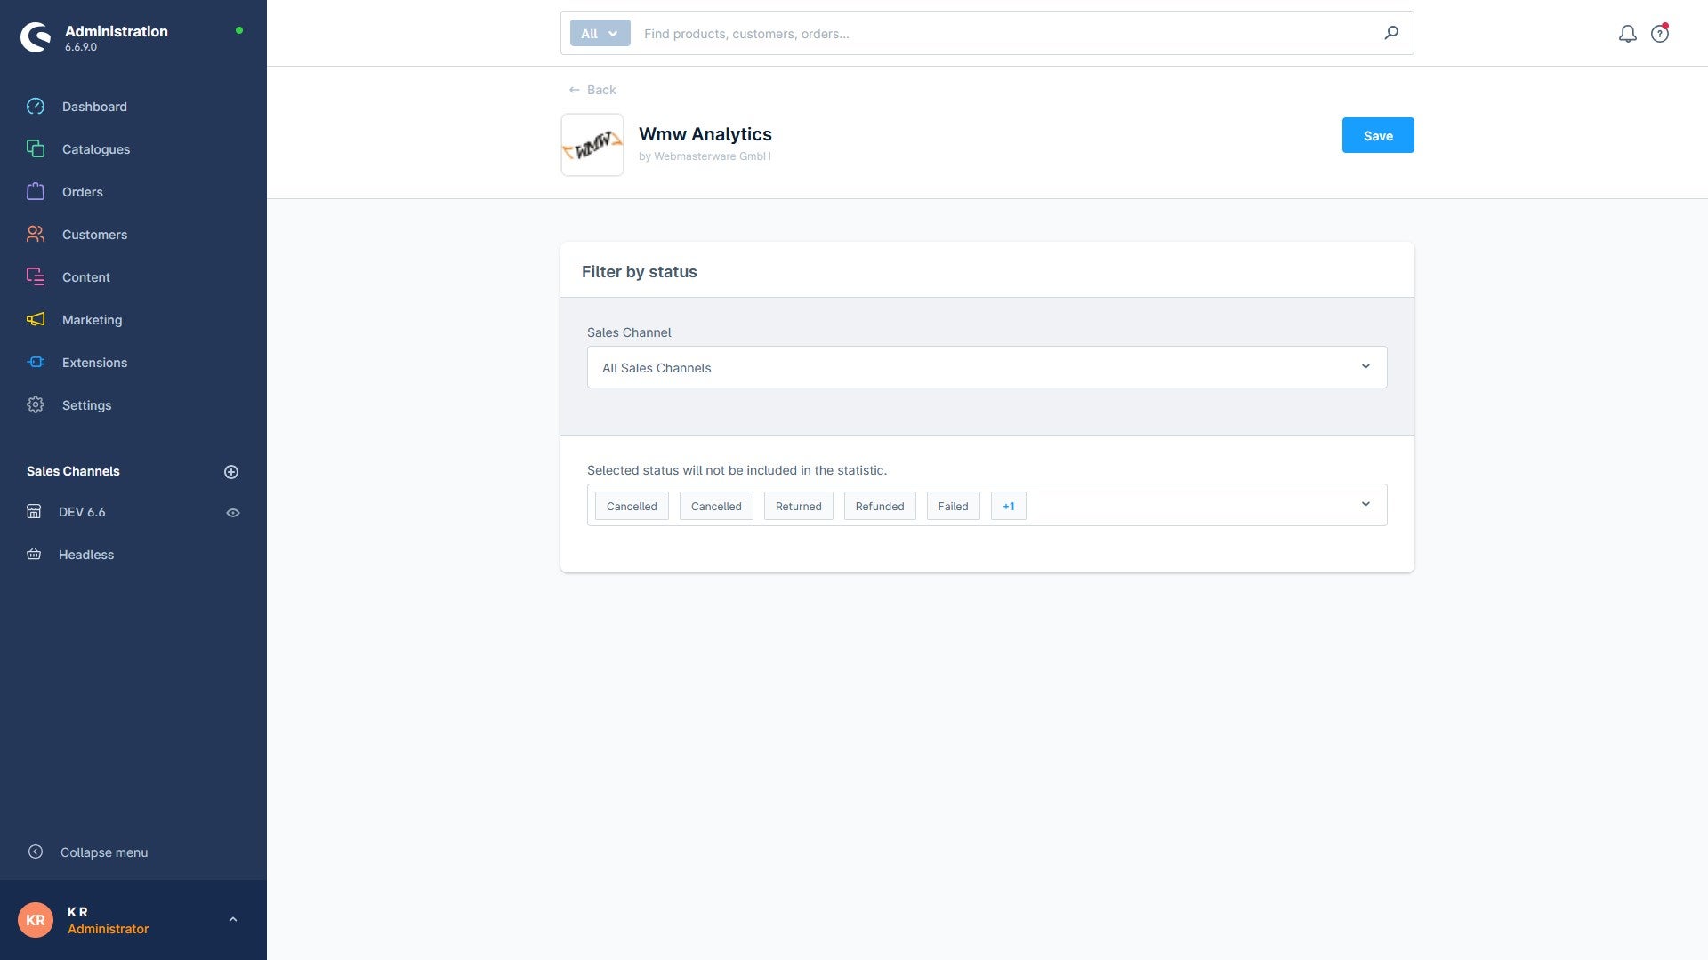Image resolution: width=1708 pixels, height=960 pixels.
Task: Click the Dashboard navigation icon
Action: coord(36,107)
